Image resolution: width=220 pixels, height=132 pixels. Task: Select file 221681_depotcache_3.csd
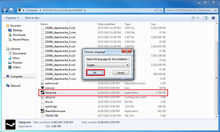(x=60, y=37)
